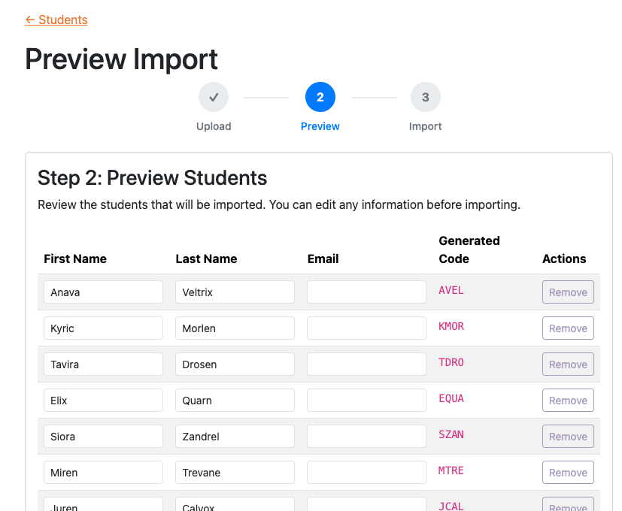622x511 pixels.
Task: Remove Miren Trevane from the import list
Action: coord(567,472)
